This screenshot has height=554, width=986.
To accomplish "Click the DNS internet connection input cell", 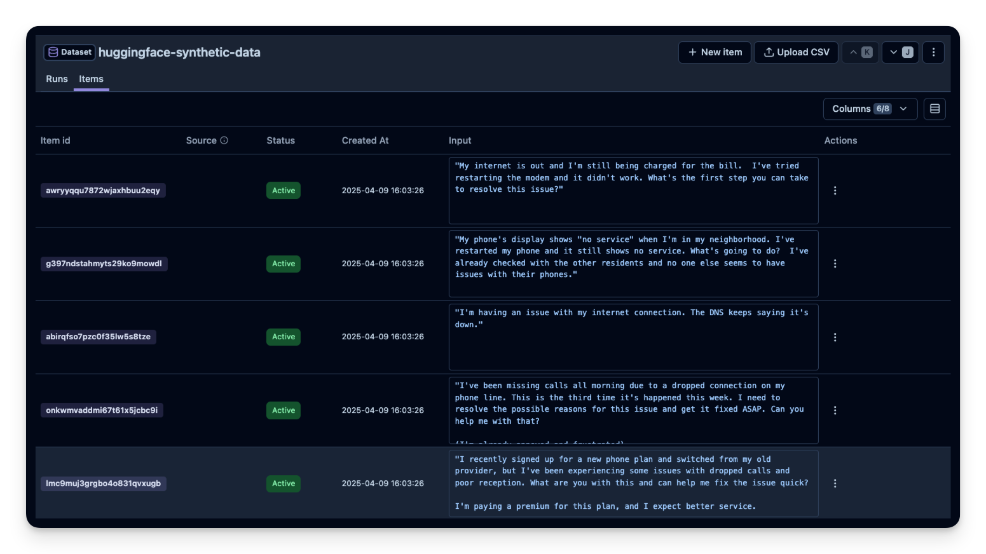I will pos(633,337).
